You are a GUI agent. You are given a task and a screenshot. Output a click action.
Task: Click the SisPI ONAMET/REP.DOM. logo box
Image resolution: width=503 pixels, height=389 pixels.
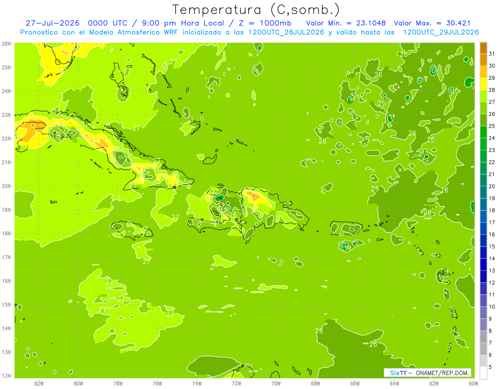pos(428,373)
